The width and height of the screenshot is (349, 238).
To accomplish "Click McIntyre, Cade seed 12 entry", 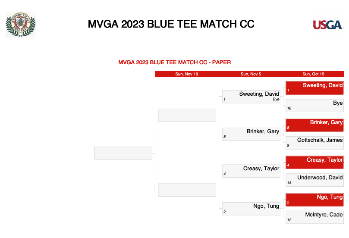I will 314,217.
